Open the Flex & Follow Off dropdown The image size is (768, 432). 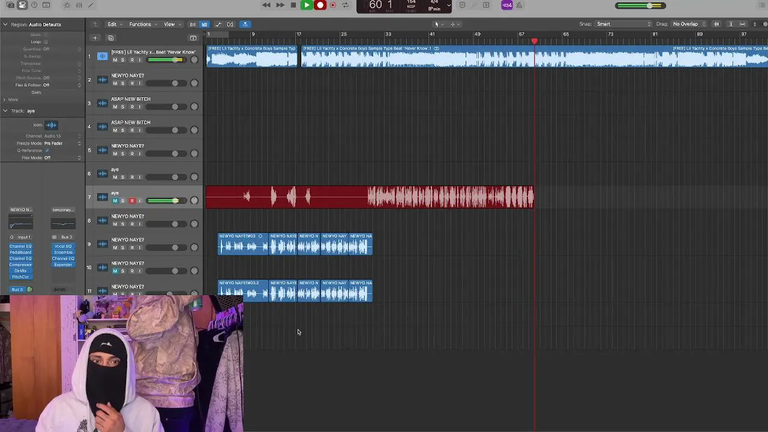click(x=62, y=85)
